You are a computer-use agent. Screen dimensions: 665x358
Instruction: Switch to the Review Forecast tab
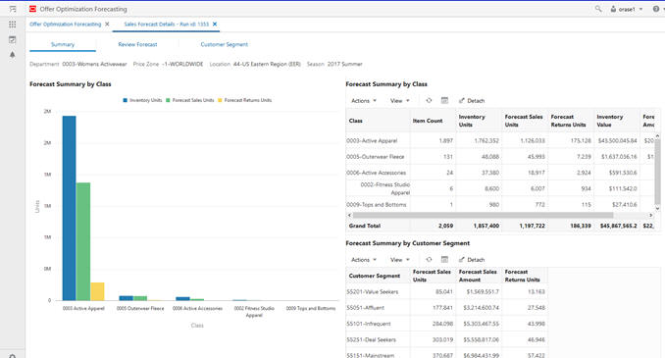click(x=137, y=44)
